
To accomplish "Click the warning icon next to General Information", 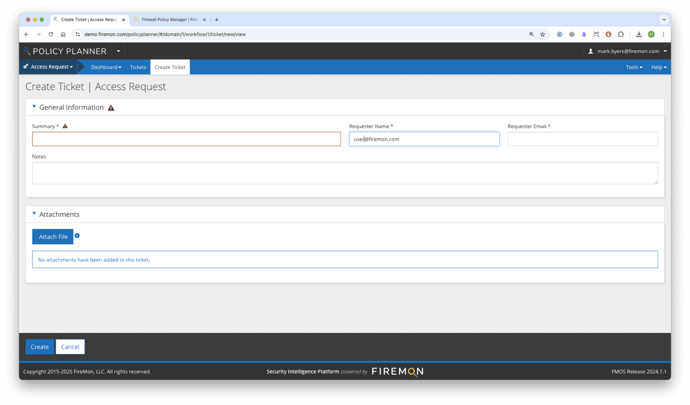I will pyautogui.click(x=111, y=107).
